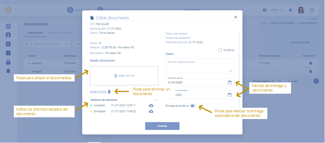
Task: Open the clipboard list sidebar icon
Action: 8,26
